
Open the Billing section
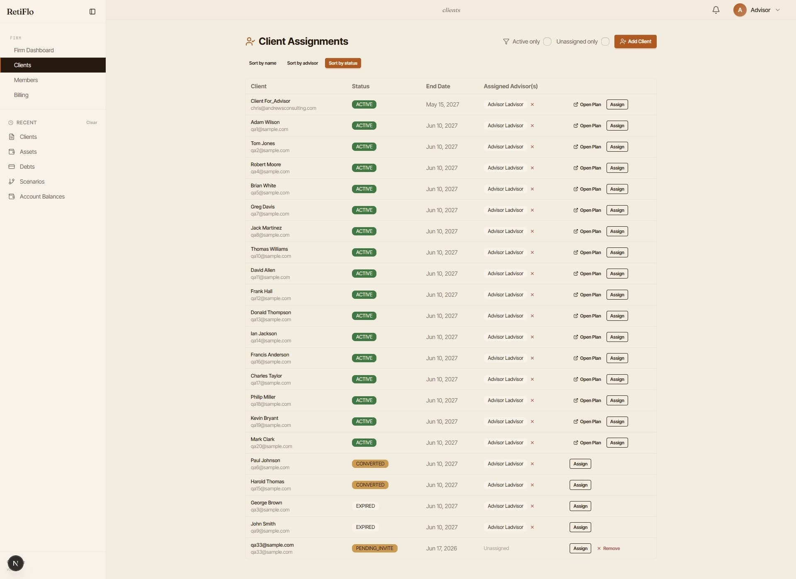click(53, 95)
